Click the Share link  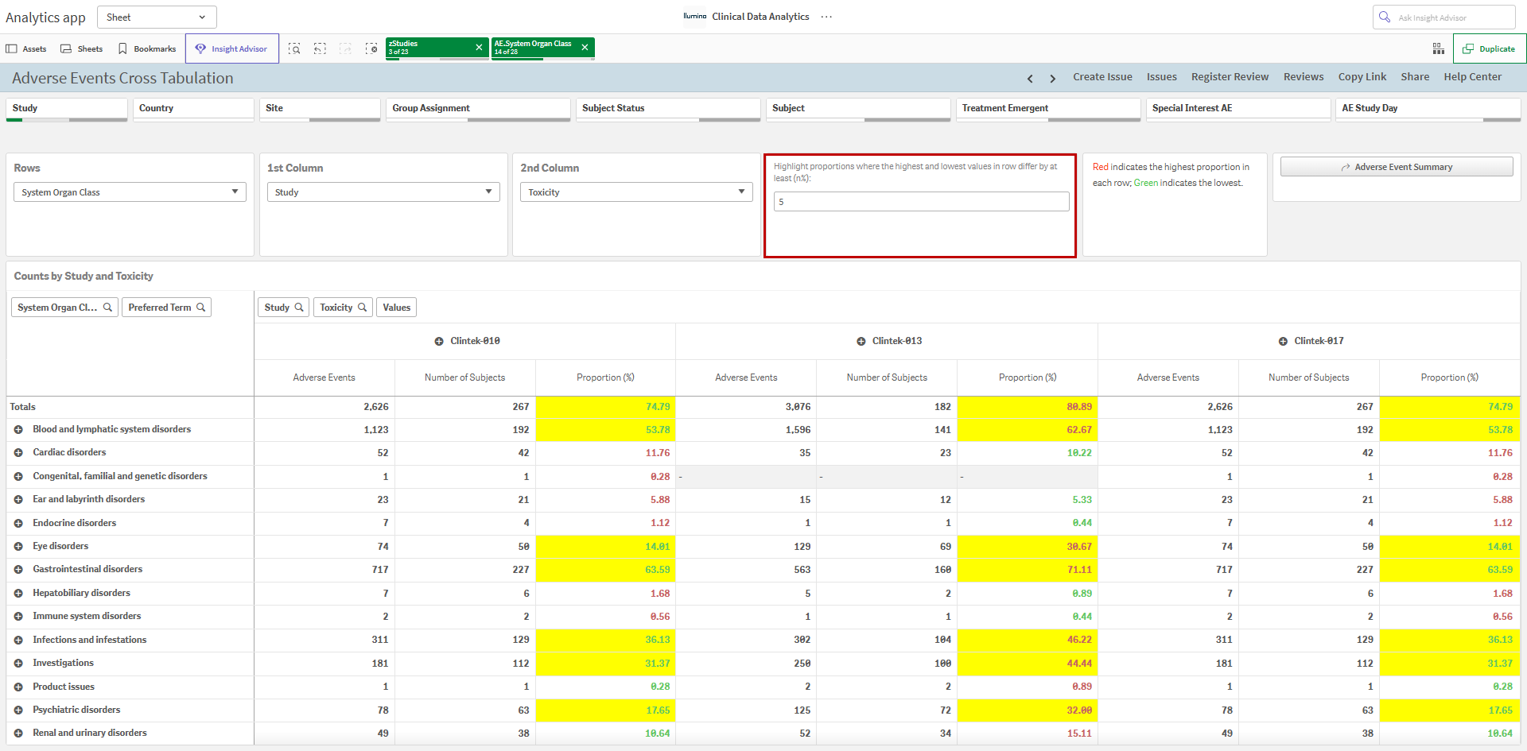coord(1415,77)
